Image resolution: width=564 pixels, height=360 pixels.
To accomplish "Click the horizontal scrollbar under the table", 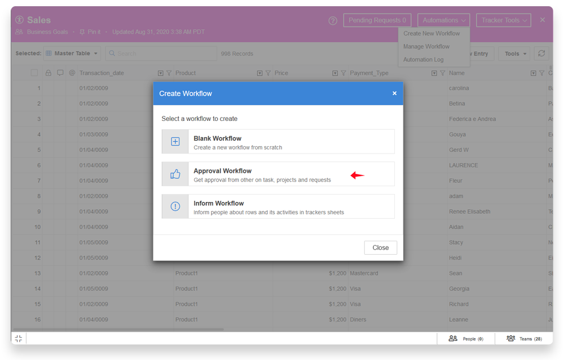I will click(x=118, y=329).
